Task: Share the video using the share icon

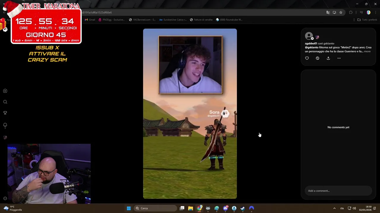Action: point(328,58)
